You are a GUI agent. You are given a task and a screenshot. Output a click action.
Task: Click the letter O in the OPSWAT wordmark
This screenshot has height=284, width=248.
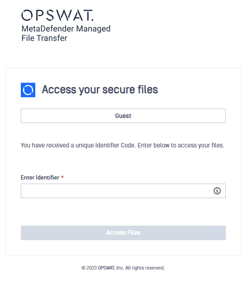(x=27, y=15)
